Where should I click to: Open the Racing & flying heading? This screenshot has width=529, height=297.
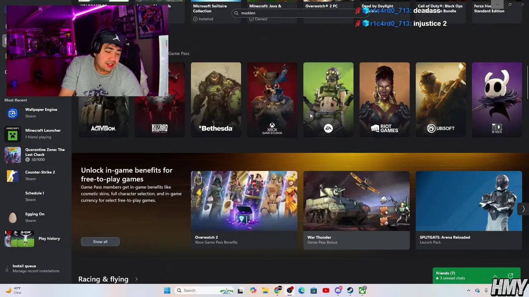(x=103, y=279)
